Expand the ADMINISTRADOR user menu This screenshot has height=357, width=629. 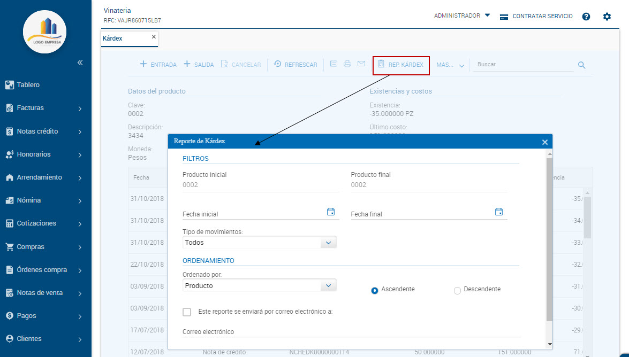(x=461, y=16)
